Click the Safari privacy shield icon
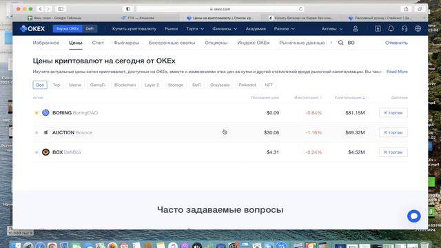The width and height of the screenshot is (441, 248). pyautogui.click(x=128, y=9)
